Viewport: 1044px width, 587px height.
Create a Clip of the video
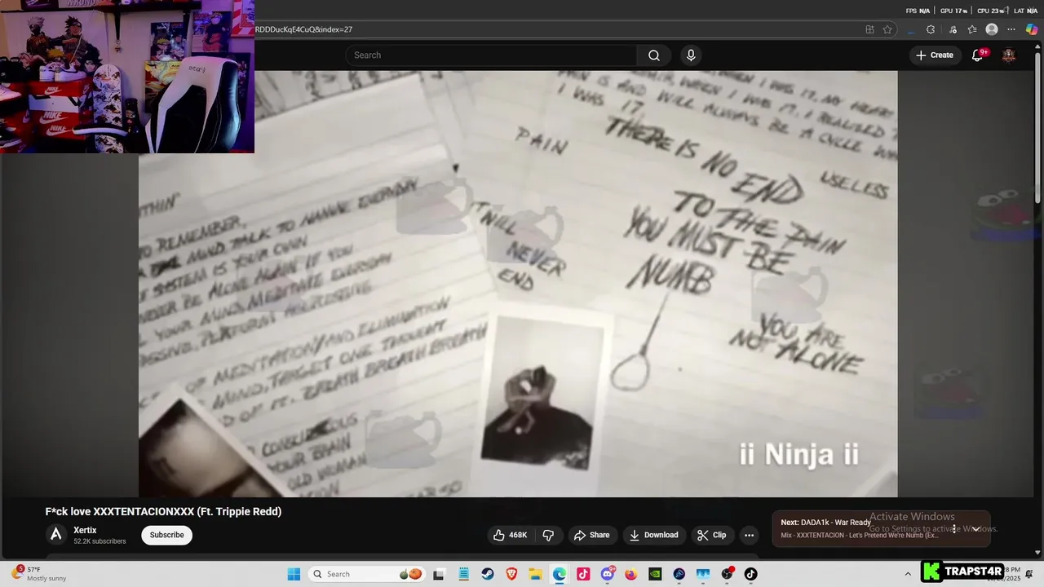(711, 535)
